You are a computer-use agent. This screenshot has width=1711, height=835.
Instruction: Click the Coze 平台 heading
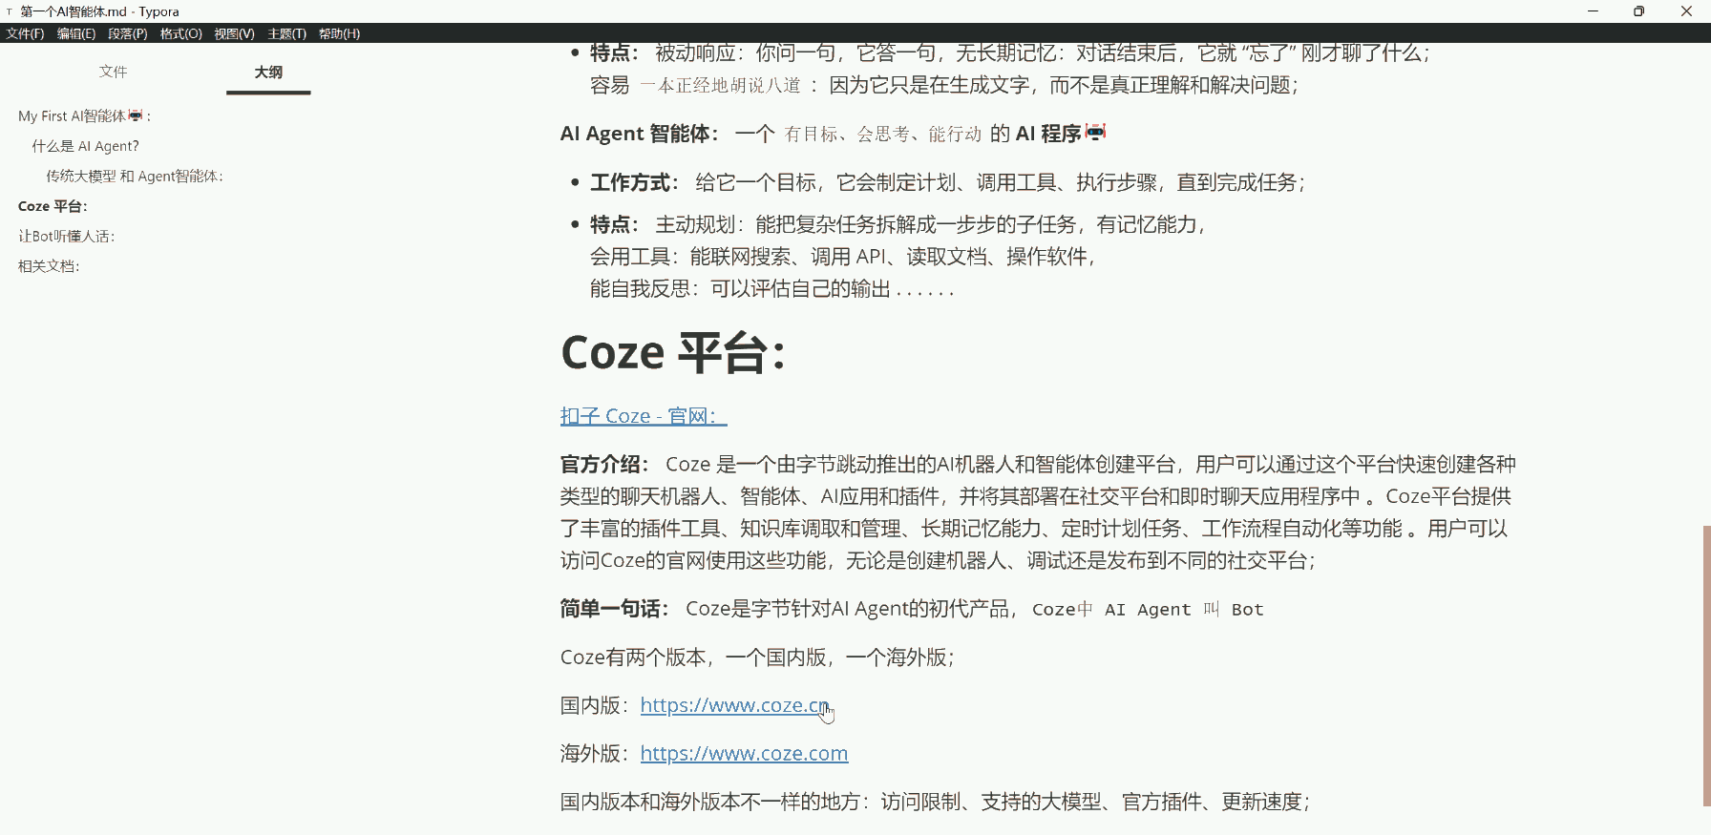[673, 352]
